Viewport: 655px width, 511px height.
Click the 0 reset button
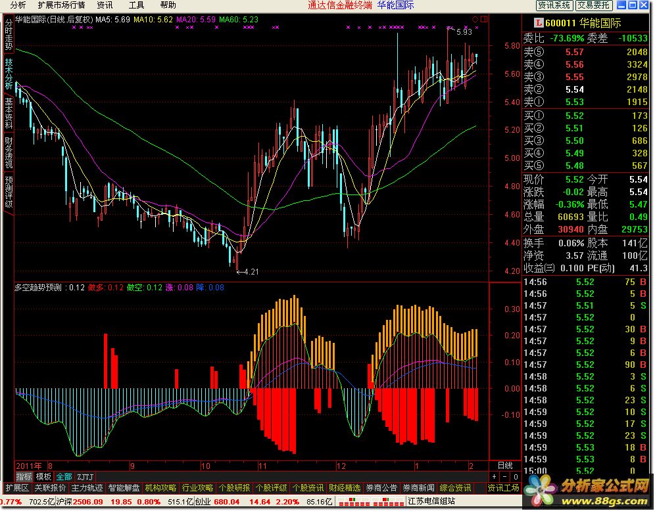point(516,476)
